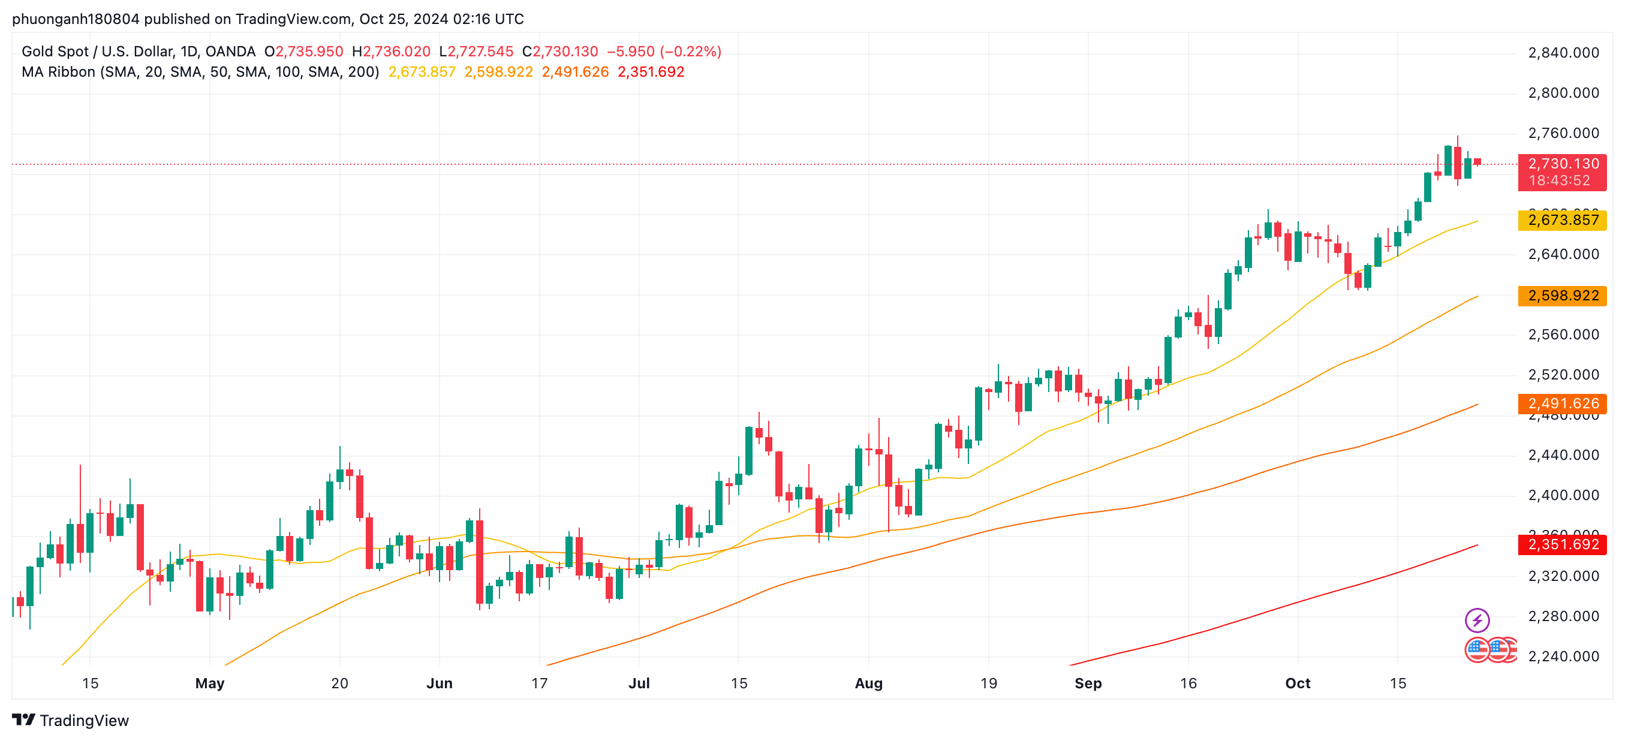Select the low value L2,727.545

[x=476, y=51]
